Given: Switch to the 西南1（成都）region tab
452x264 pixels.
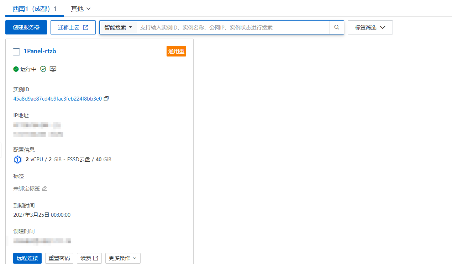Looking at the screenshot, I should click(x=35, y=9).
